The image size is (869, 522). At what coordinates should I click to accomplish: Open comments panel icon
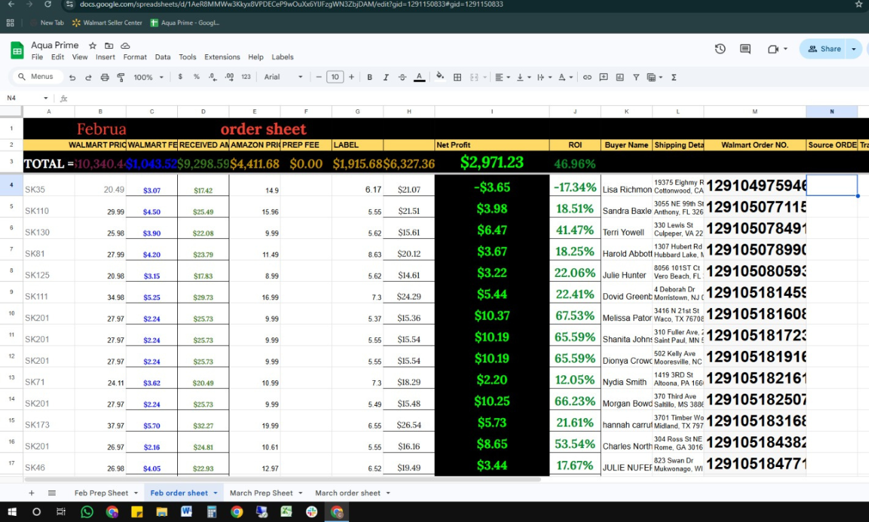click(745, 49)
